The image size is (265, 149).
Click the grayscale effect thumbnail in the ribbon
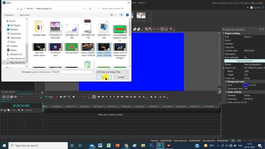pos(141,15)
